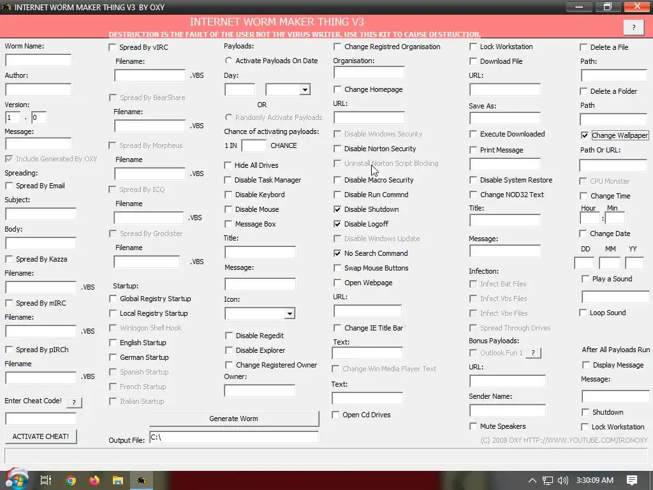653x490 pixels.
Task: Click the copyright text 2008 OXY YouTube URL
Action: 564,440
